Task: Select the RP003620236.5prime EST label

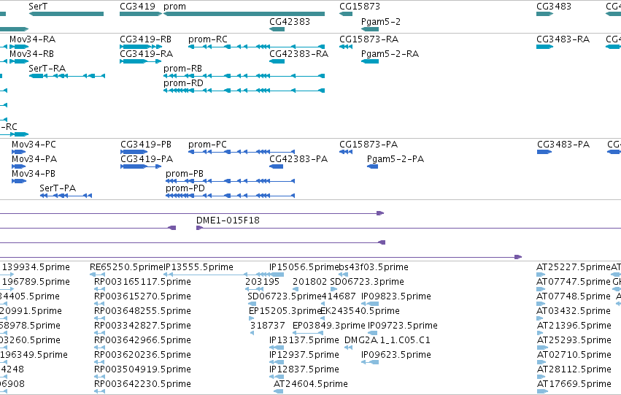Action: click(142, 355)
